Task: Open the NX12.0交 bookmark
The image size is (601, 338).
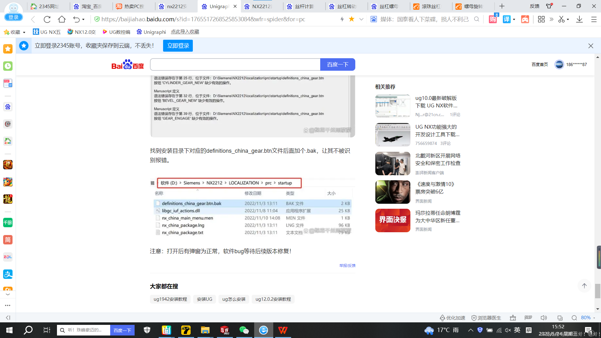Action: click(81, 32)
